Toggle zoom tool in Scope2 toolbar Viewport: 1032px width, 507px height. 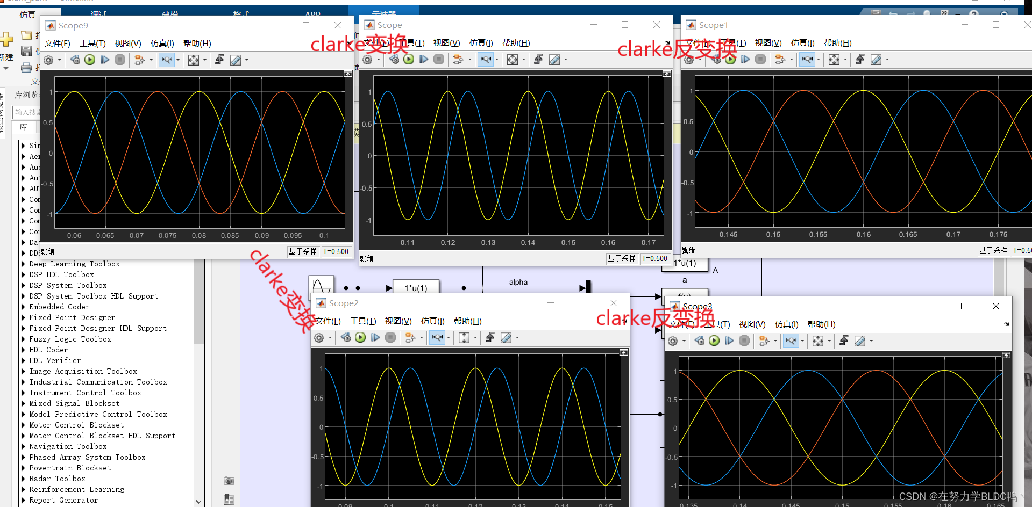tap(437, 338)
